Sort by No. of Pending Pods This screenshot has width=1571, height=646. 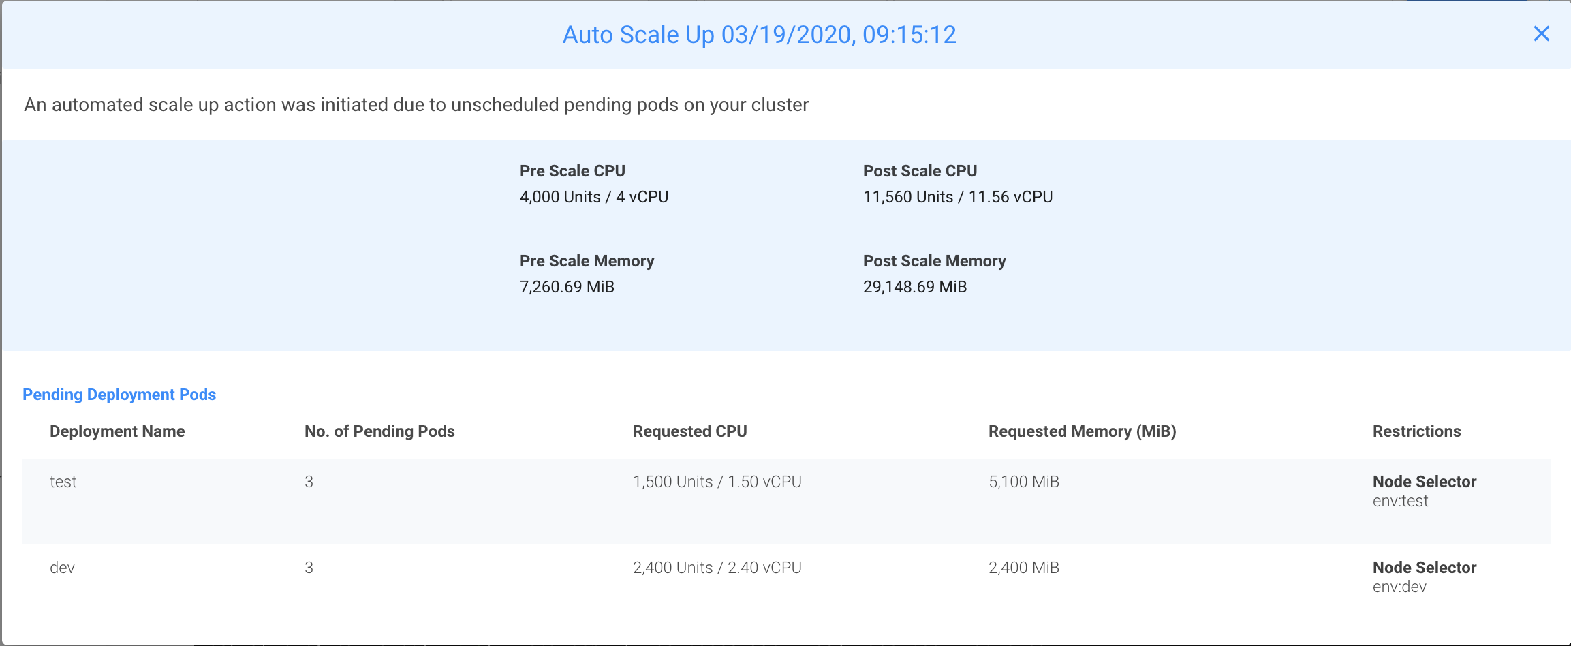click(x=379, y=431)
